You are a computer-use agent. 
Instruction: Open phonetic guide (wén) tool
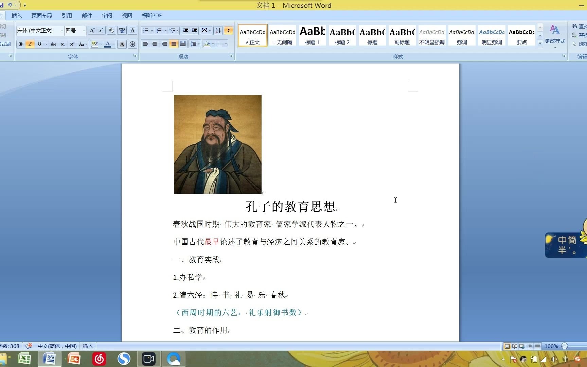point(122,31)
